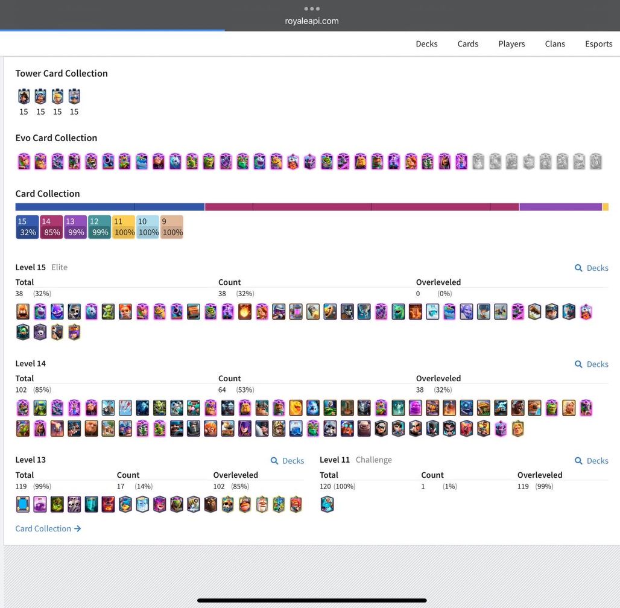Open The Log card in Level 15
This screenshot has height=608, width=620.
pos(534,312)
